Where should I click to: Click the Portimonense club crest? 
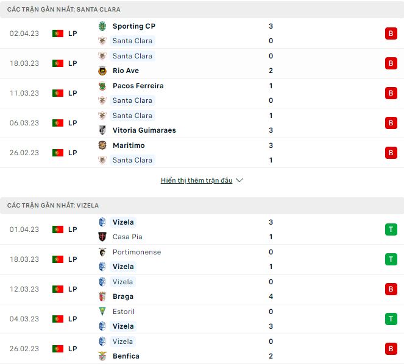point(102,252)
